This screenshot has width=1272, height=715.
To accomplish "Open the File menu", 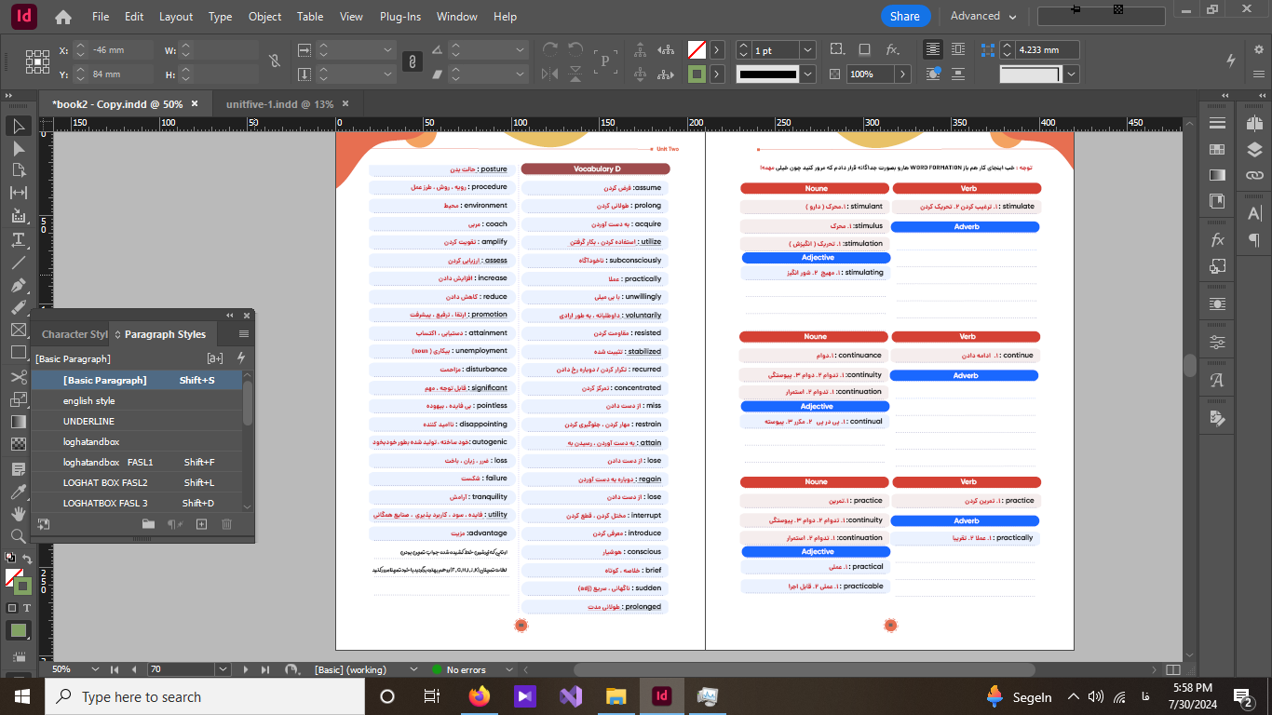I will coord(101,17).
